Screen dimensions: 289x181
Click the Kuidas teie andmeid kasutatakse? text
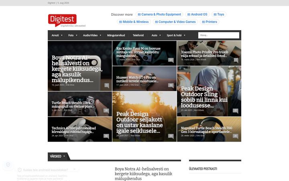[45, 170]
